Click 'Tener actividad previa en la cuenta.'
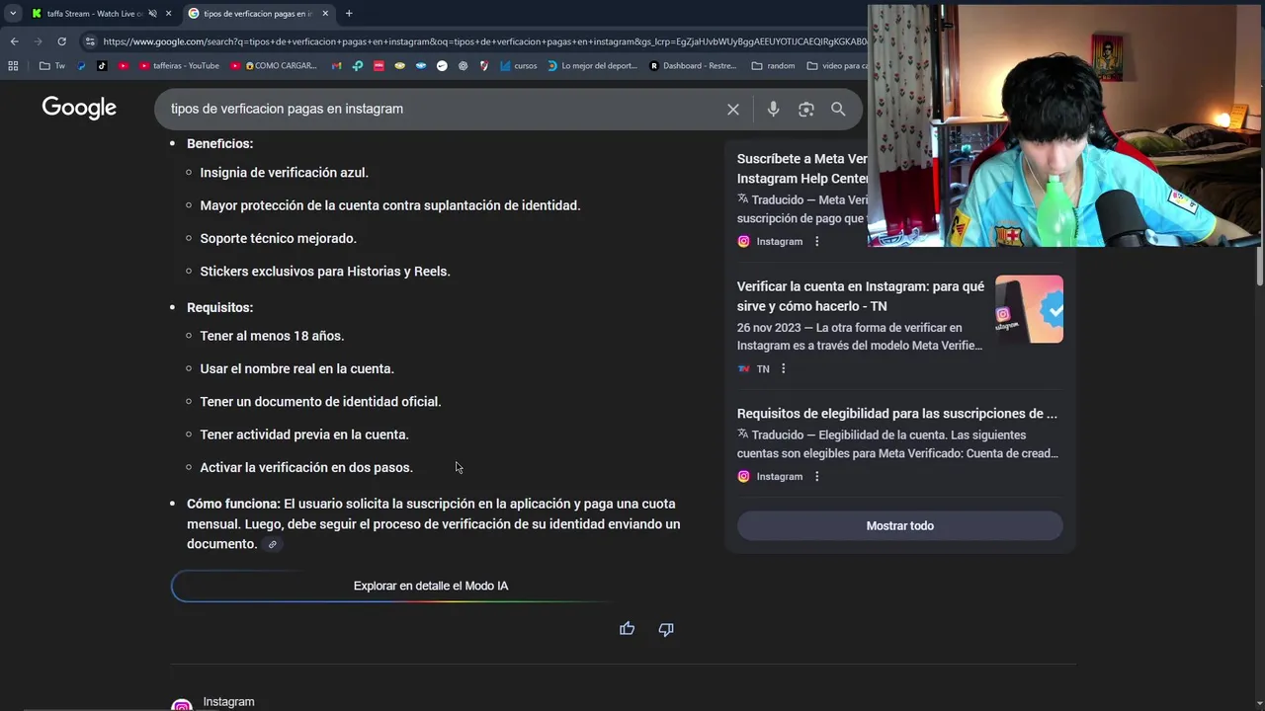1265x711 pixels. (x=304, y=434)
